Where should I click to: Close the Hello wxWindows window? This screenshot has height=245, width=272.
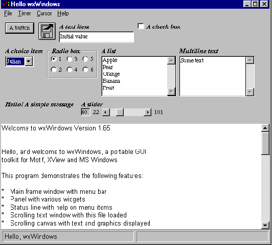tap(264, 4)
